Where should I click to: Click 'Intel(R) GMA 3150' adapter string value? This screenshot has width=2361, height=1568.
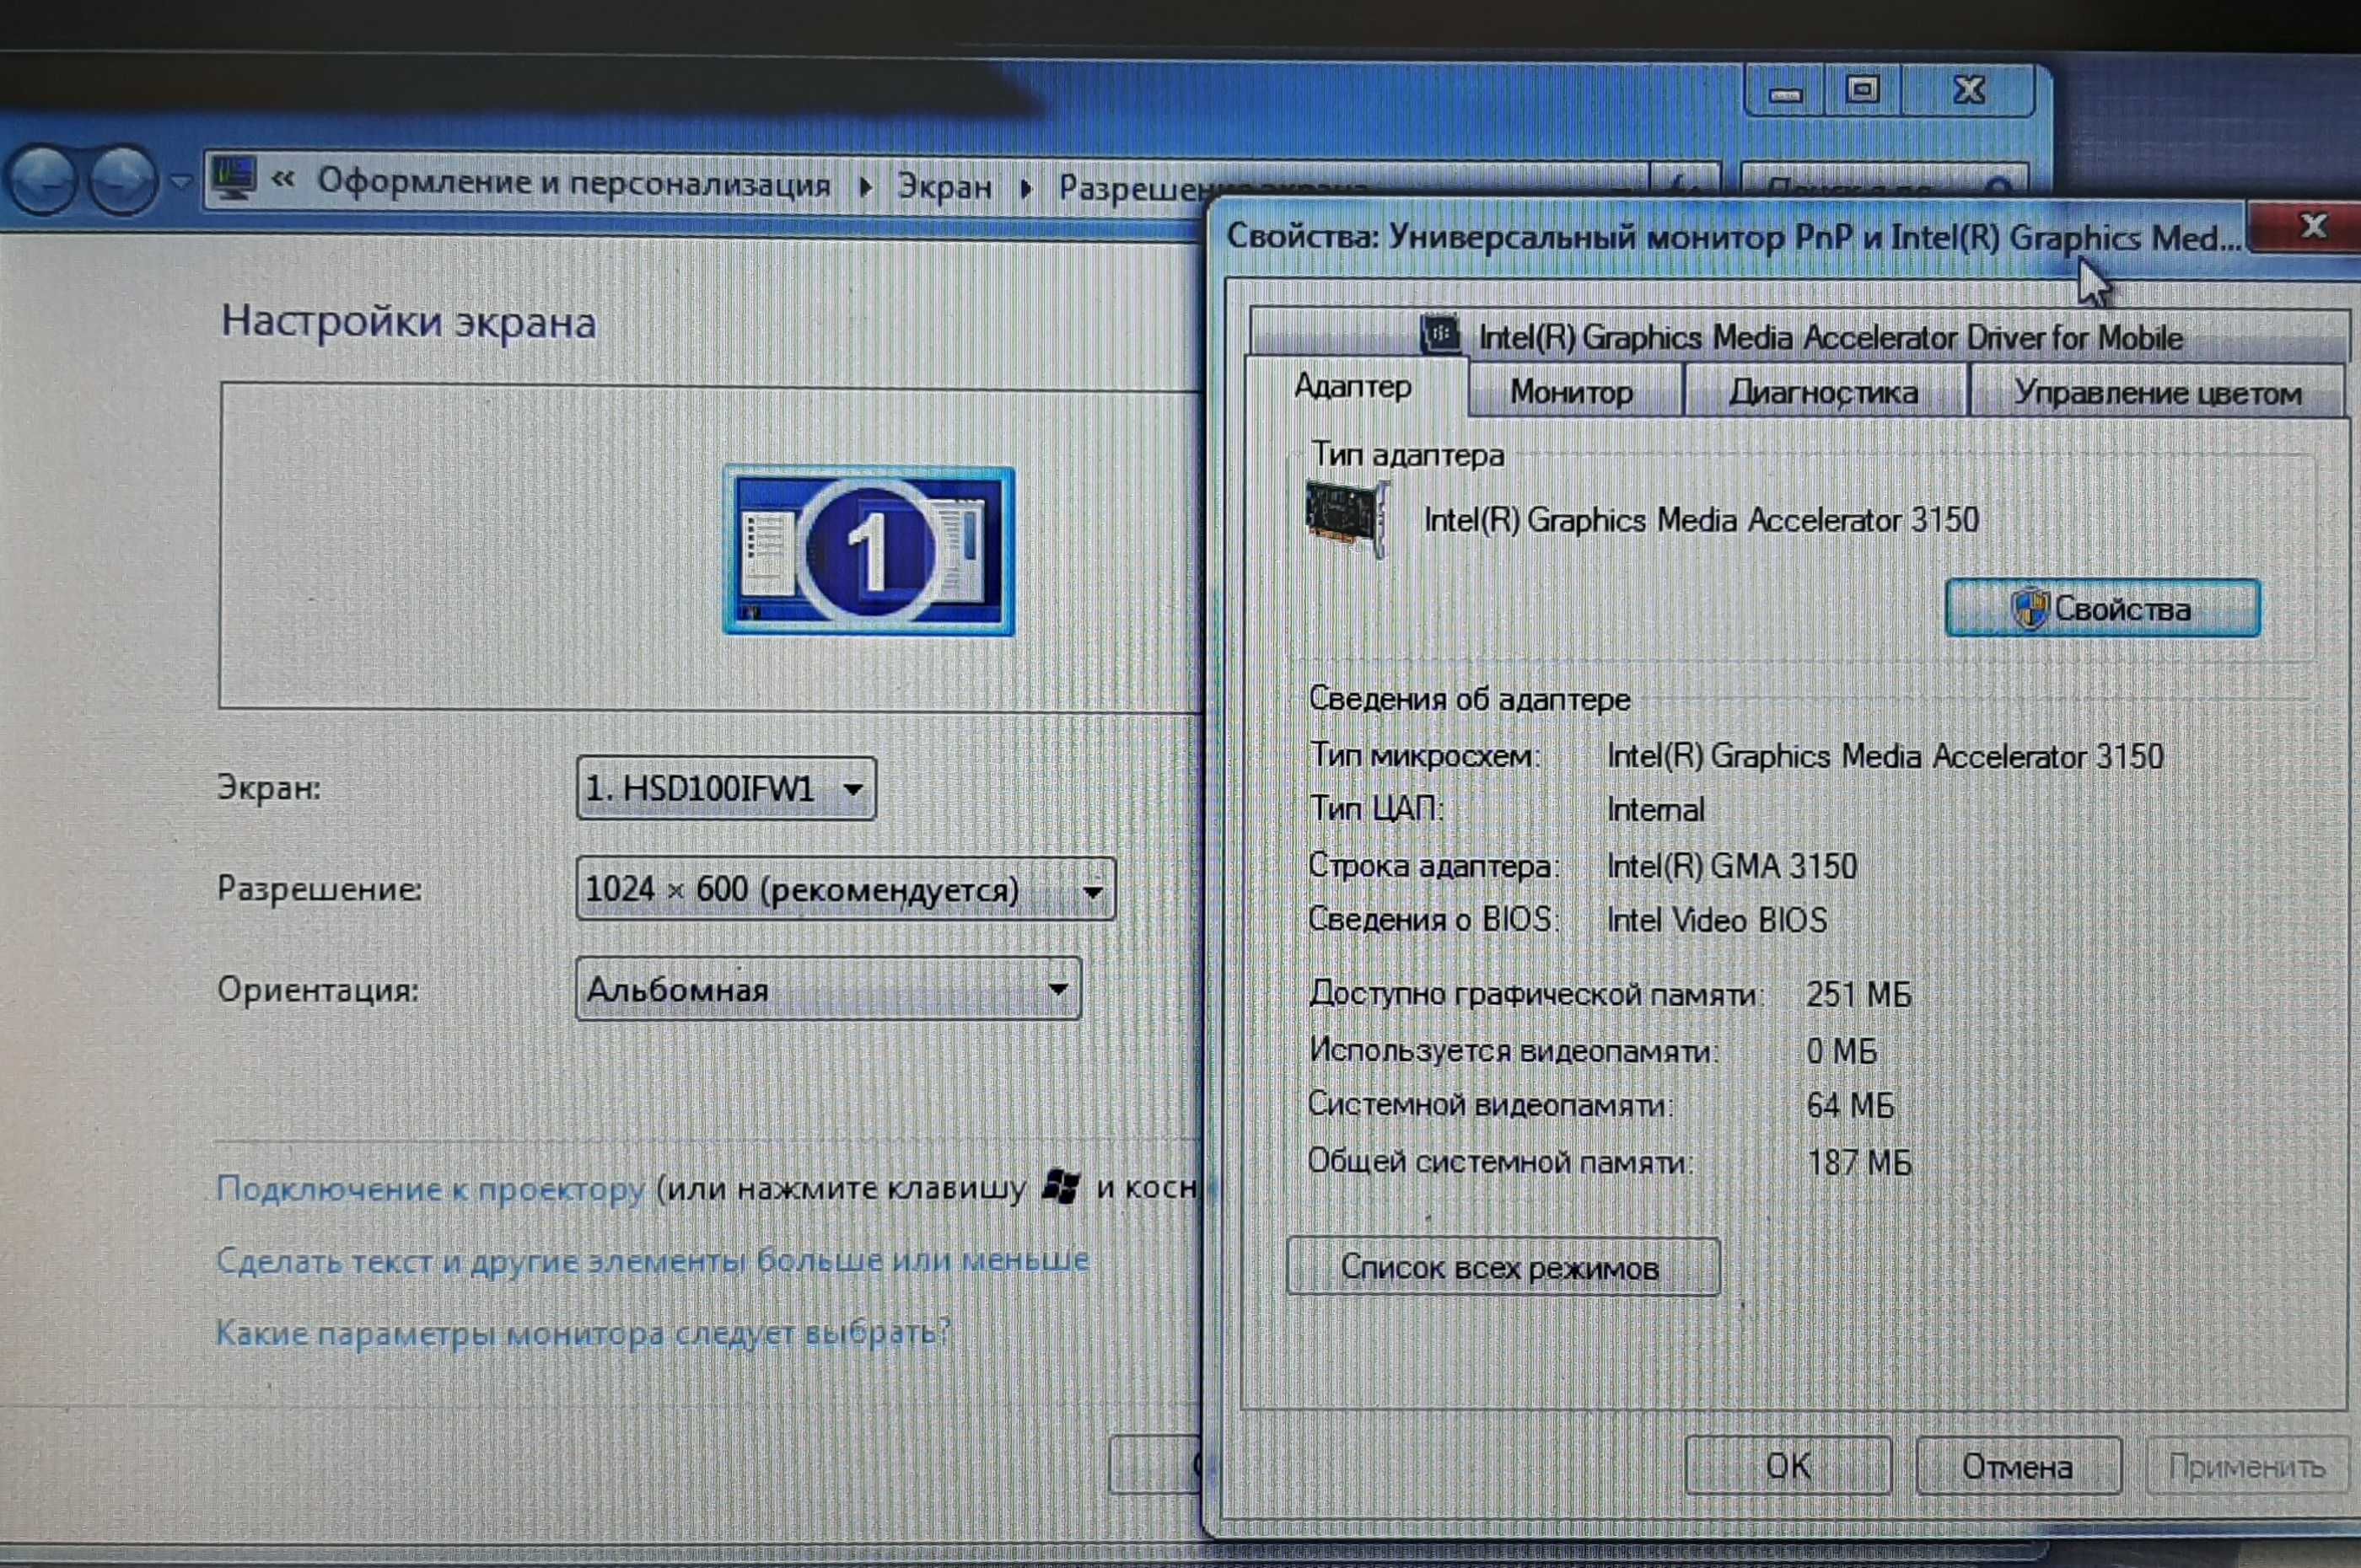pyautogui.click(x=1731, y=866)
